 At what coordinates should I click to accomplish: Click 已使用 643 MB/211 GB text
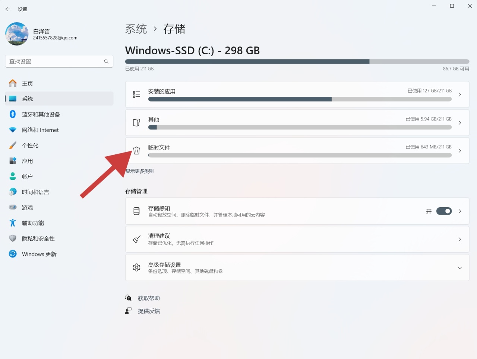tap(429, 147)
